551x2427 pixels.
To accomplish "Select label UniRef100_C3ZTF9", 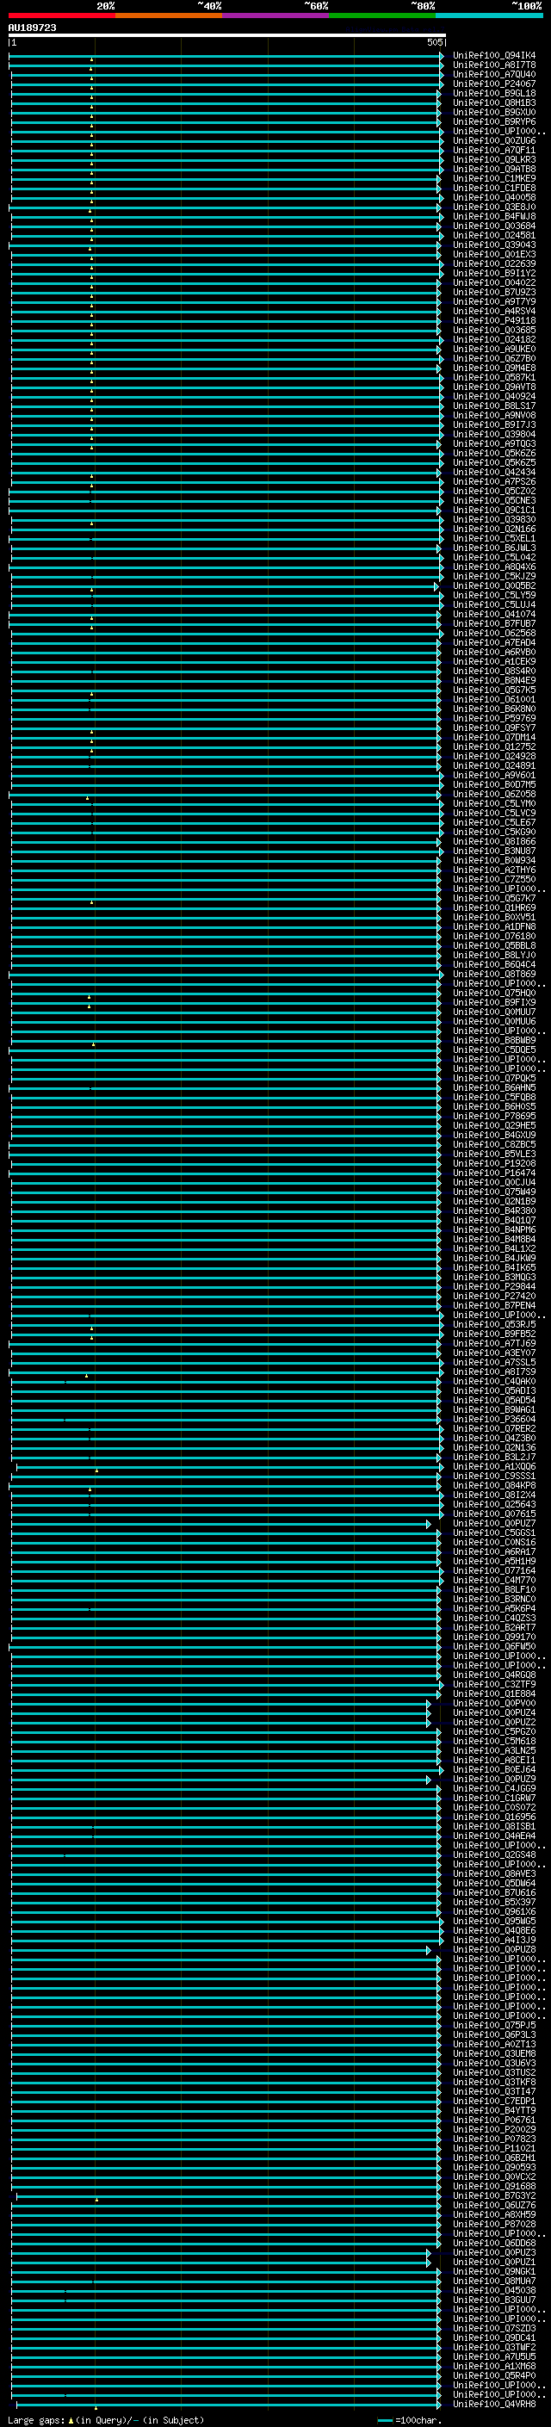I will pyautogui.click(x=493, y=1684).
